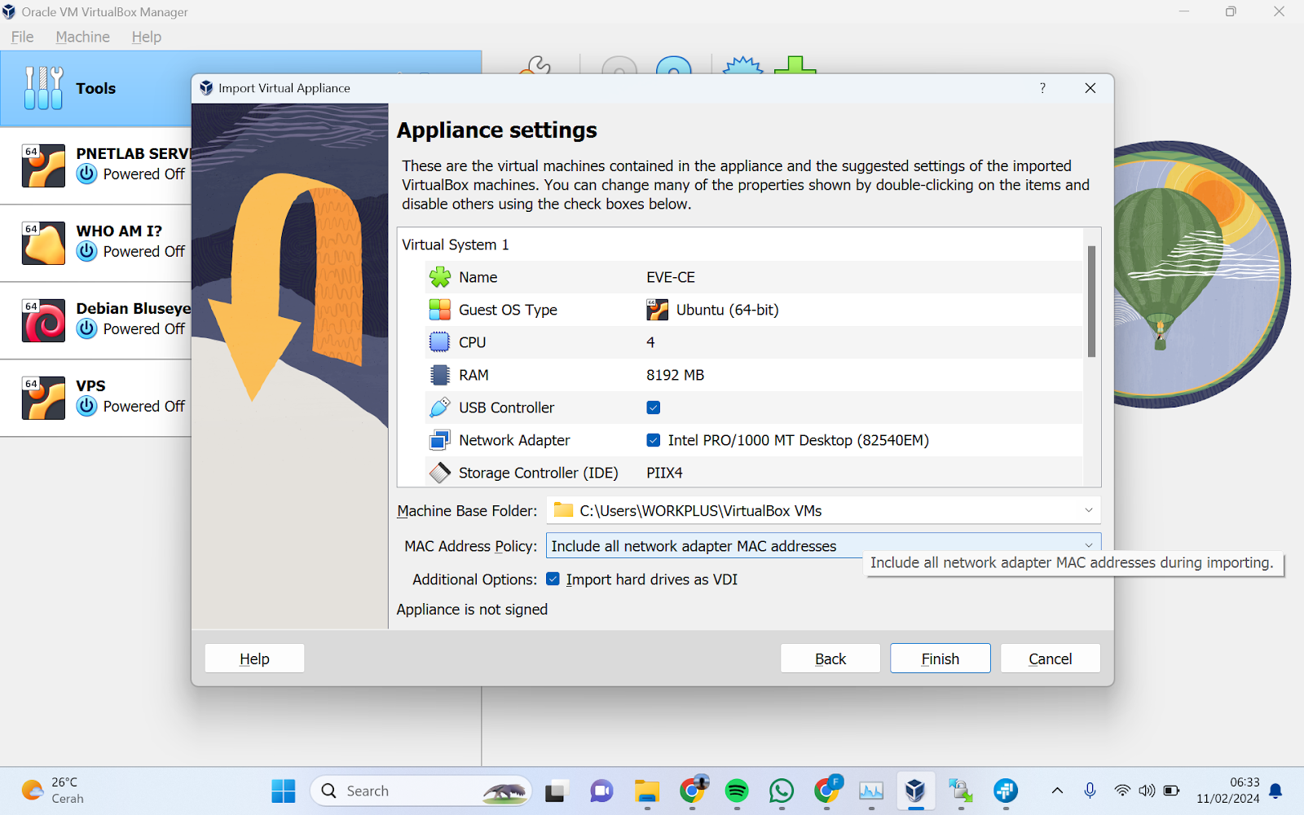Go Back in the import wizard
Screen dimensions: 1304x815
tap(830, 659)
